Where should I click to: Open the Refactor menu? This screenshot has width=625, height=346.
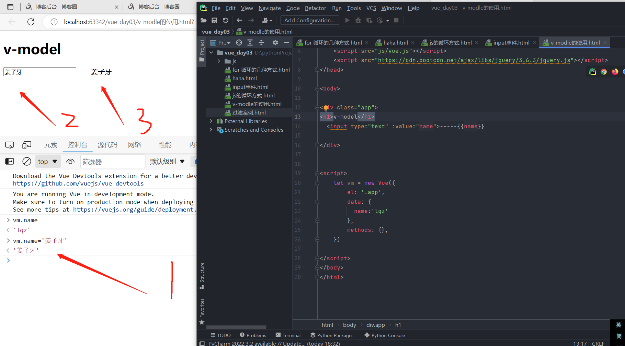[315, 8]
